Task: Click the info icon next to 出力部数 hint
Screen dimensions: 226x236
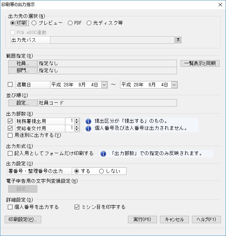Action: click(x=103, y=154)
